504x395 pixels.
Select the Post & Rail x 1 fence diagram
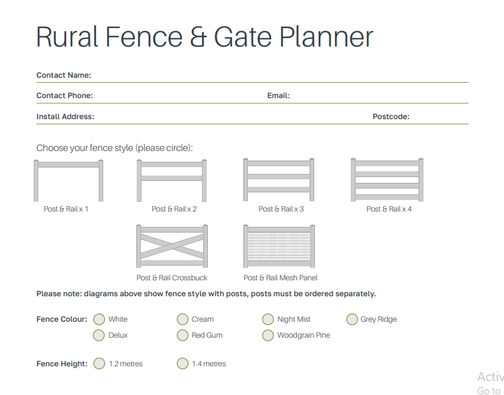pos(68,180)
